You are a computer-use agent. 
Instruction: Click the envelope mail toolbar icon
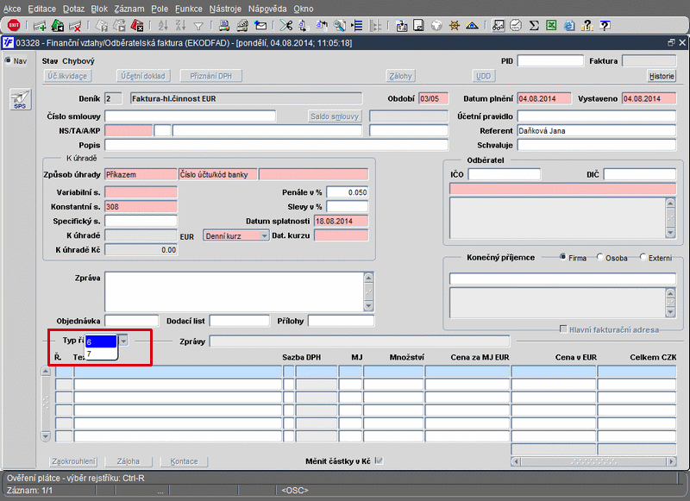coord(260,26)
